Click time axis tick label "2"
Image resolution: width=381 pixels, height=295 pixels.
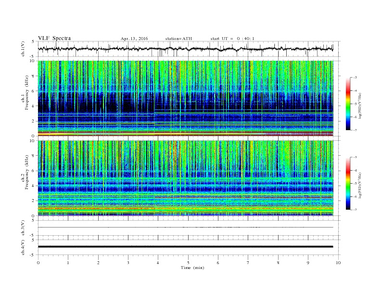point(98,263)
